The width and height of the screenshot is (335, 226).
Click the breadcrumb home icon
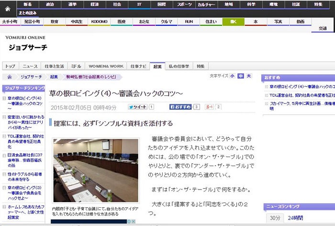[10, 77]
